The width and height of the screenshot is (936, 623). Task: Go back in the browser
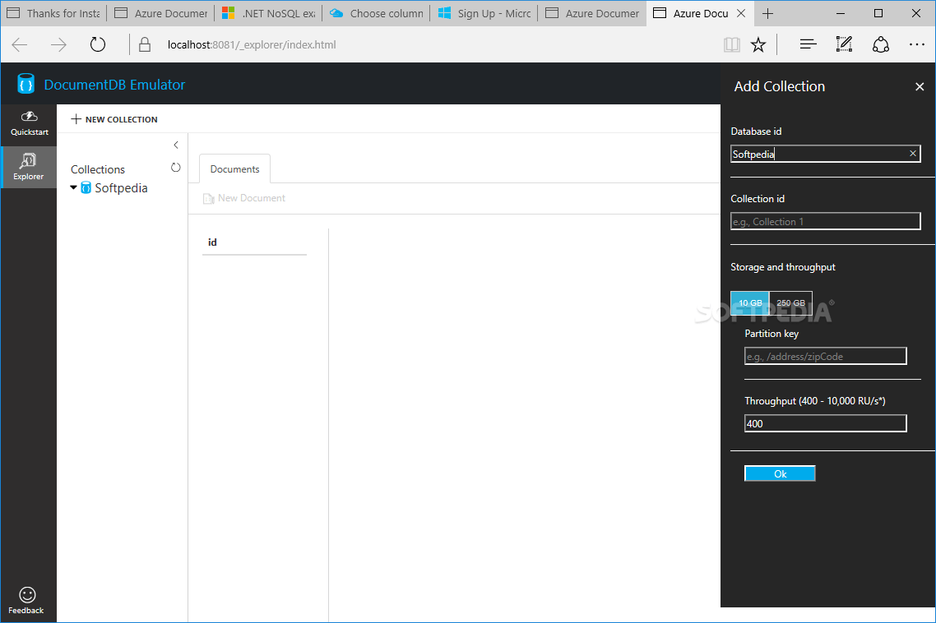point(20,44)
